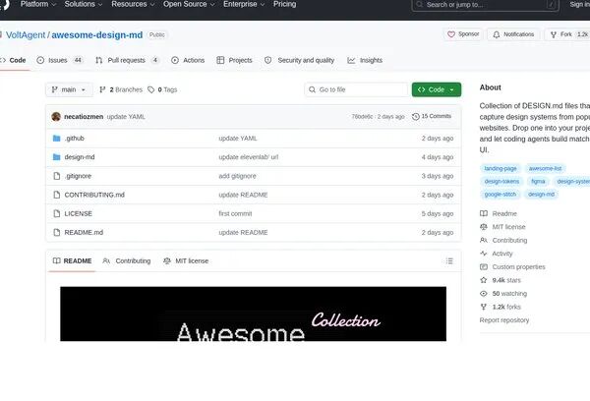
Task: Click the awesome-list topic tag
Action: coord(545,168)
